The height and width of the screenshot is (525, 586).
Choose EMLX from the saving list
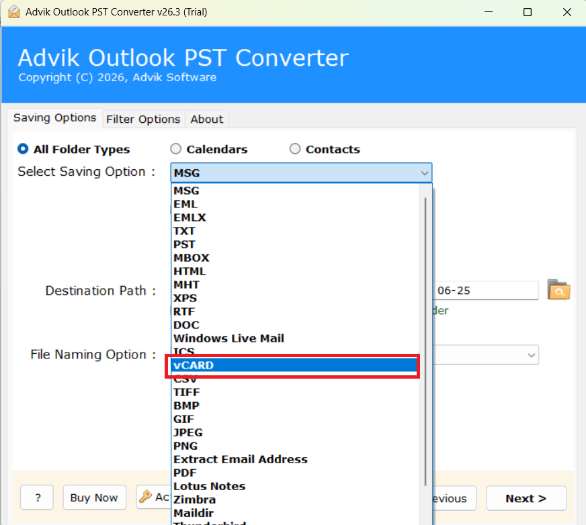pyautogui.click(x=295, y=218)
